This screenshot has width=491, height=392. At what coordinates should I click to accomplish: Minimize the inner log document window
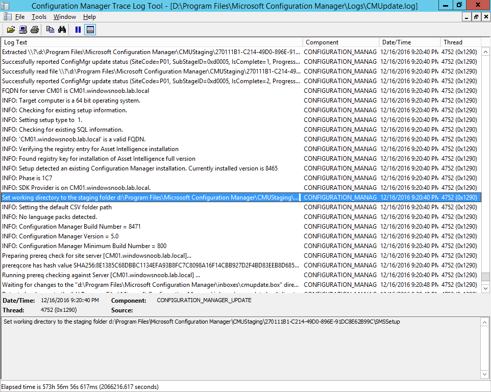coord(467,17)
